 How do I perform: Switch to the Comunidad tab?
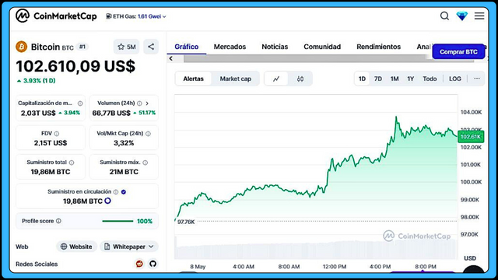pos(322,47)
